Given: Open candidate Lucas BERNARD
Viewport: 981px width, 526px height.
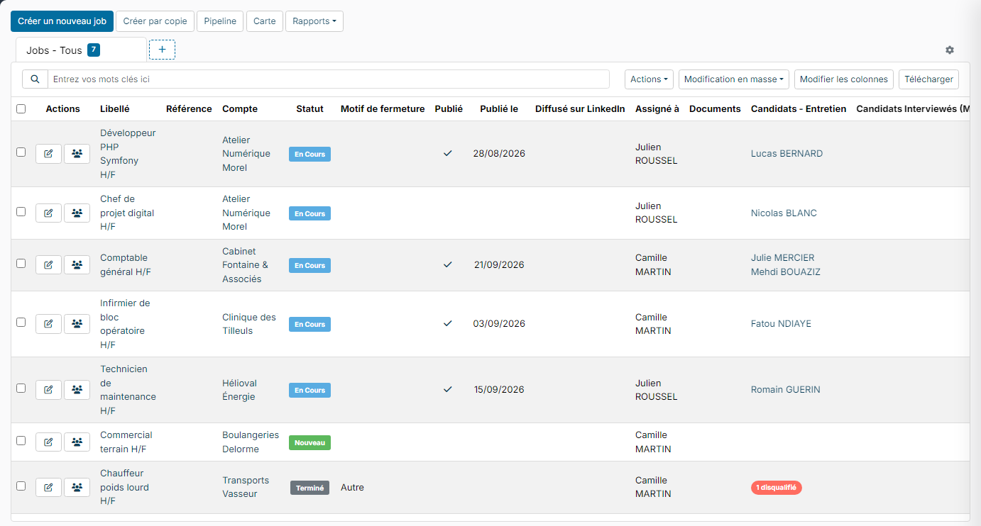Looking at the screenshot, I should (x=787, y=154).
